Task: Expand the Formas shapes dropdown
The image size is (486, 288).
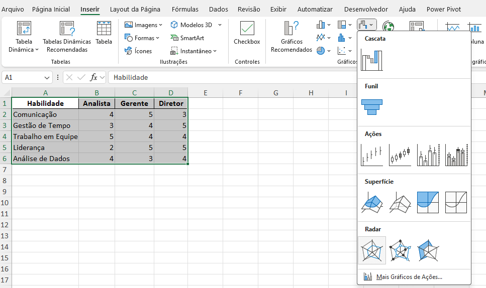Action: [142, 38]
